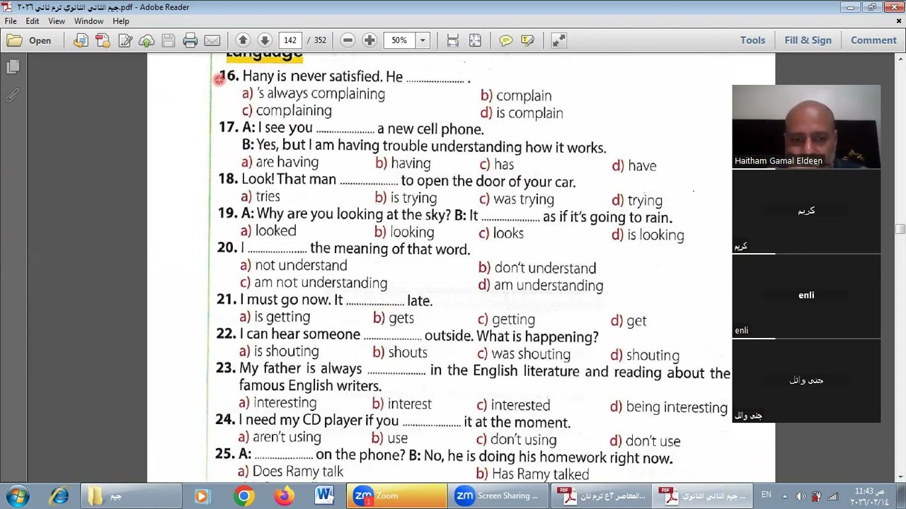Click the sign document pen icon
Viewport: 906px width, 509px height.
click(x=125, y=40)
